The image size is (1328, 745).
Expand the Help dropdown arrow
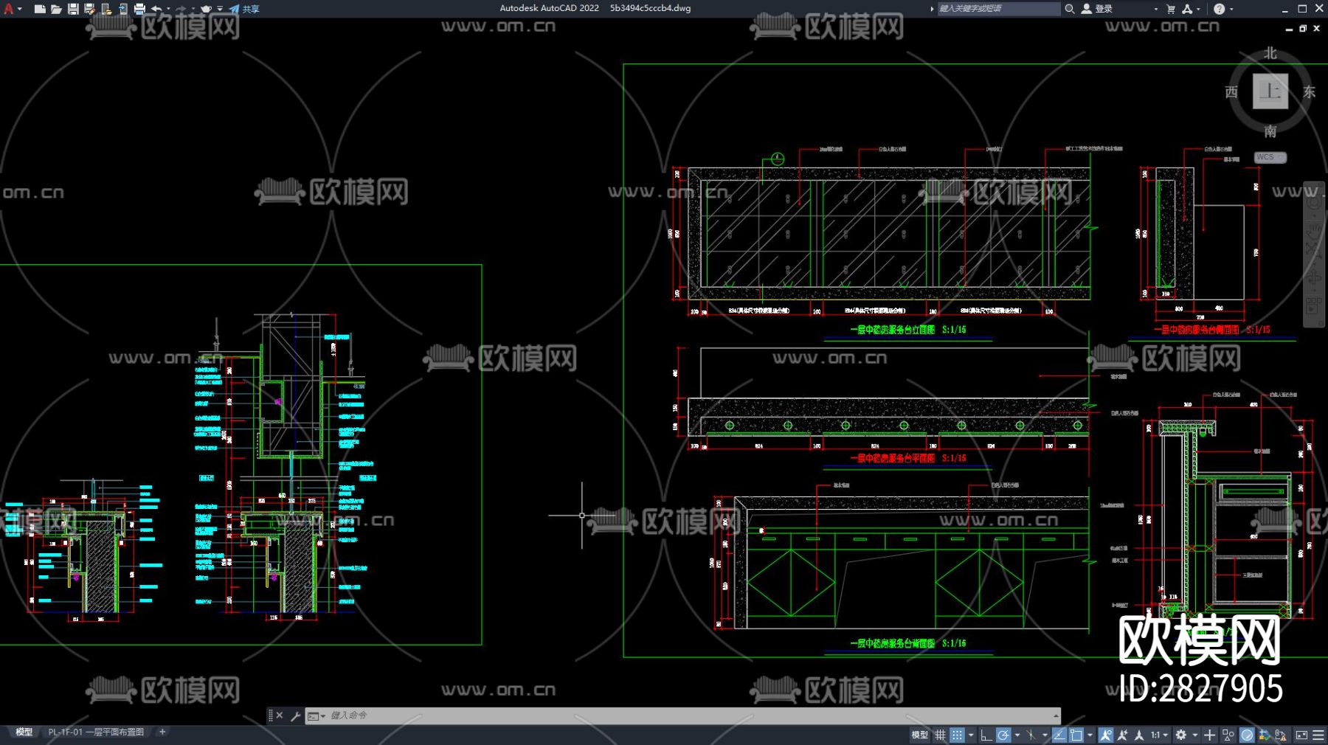[x=1231, y=9]
